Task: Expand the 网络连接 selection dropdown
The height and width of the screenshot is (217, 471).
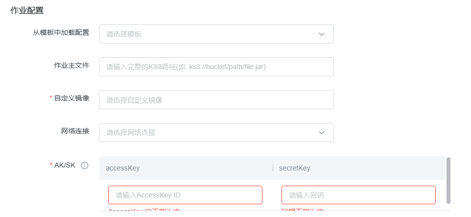Action: (x=211, y=133)
